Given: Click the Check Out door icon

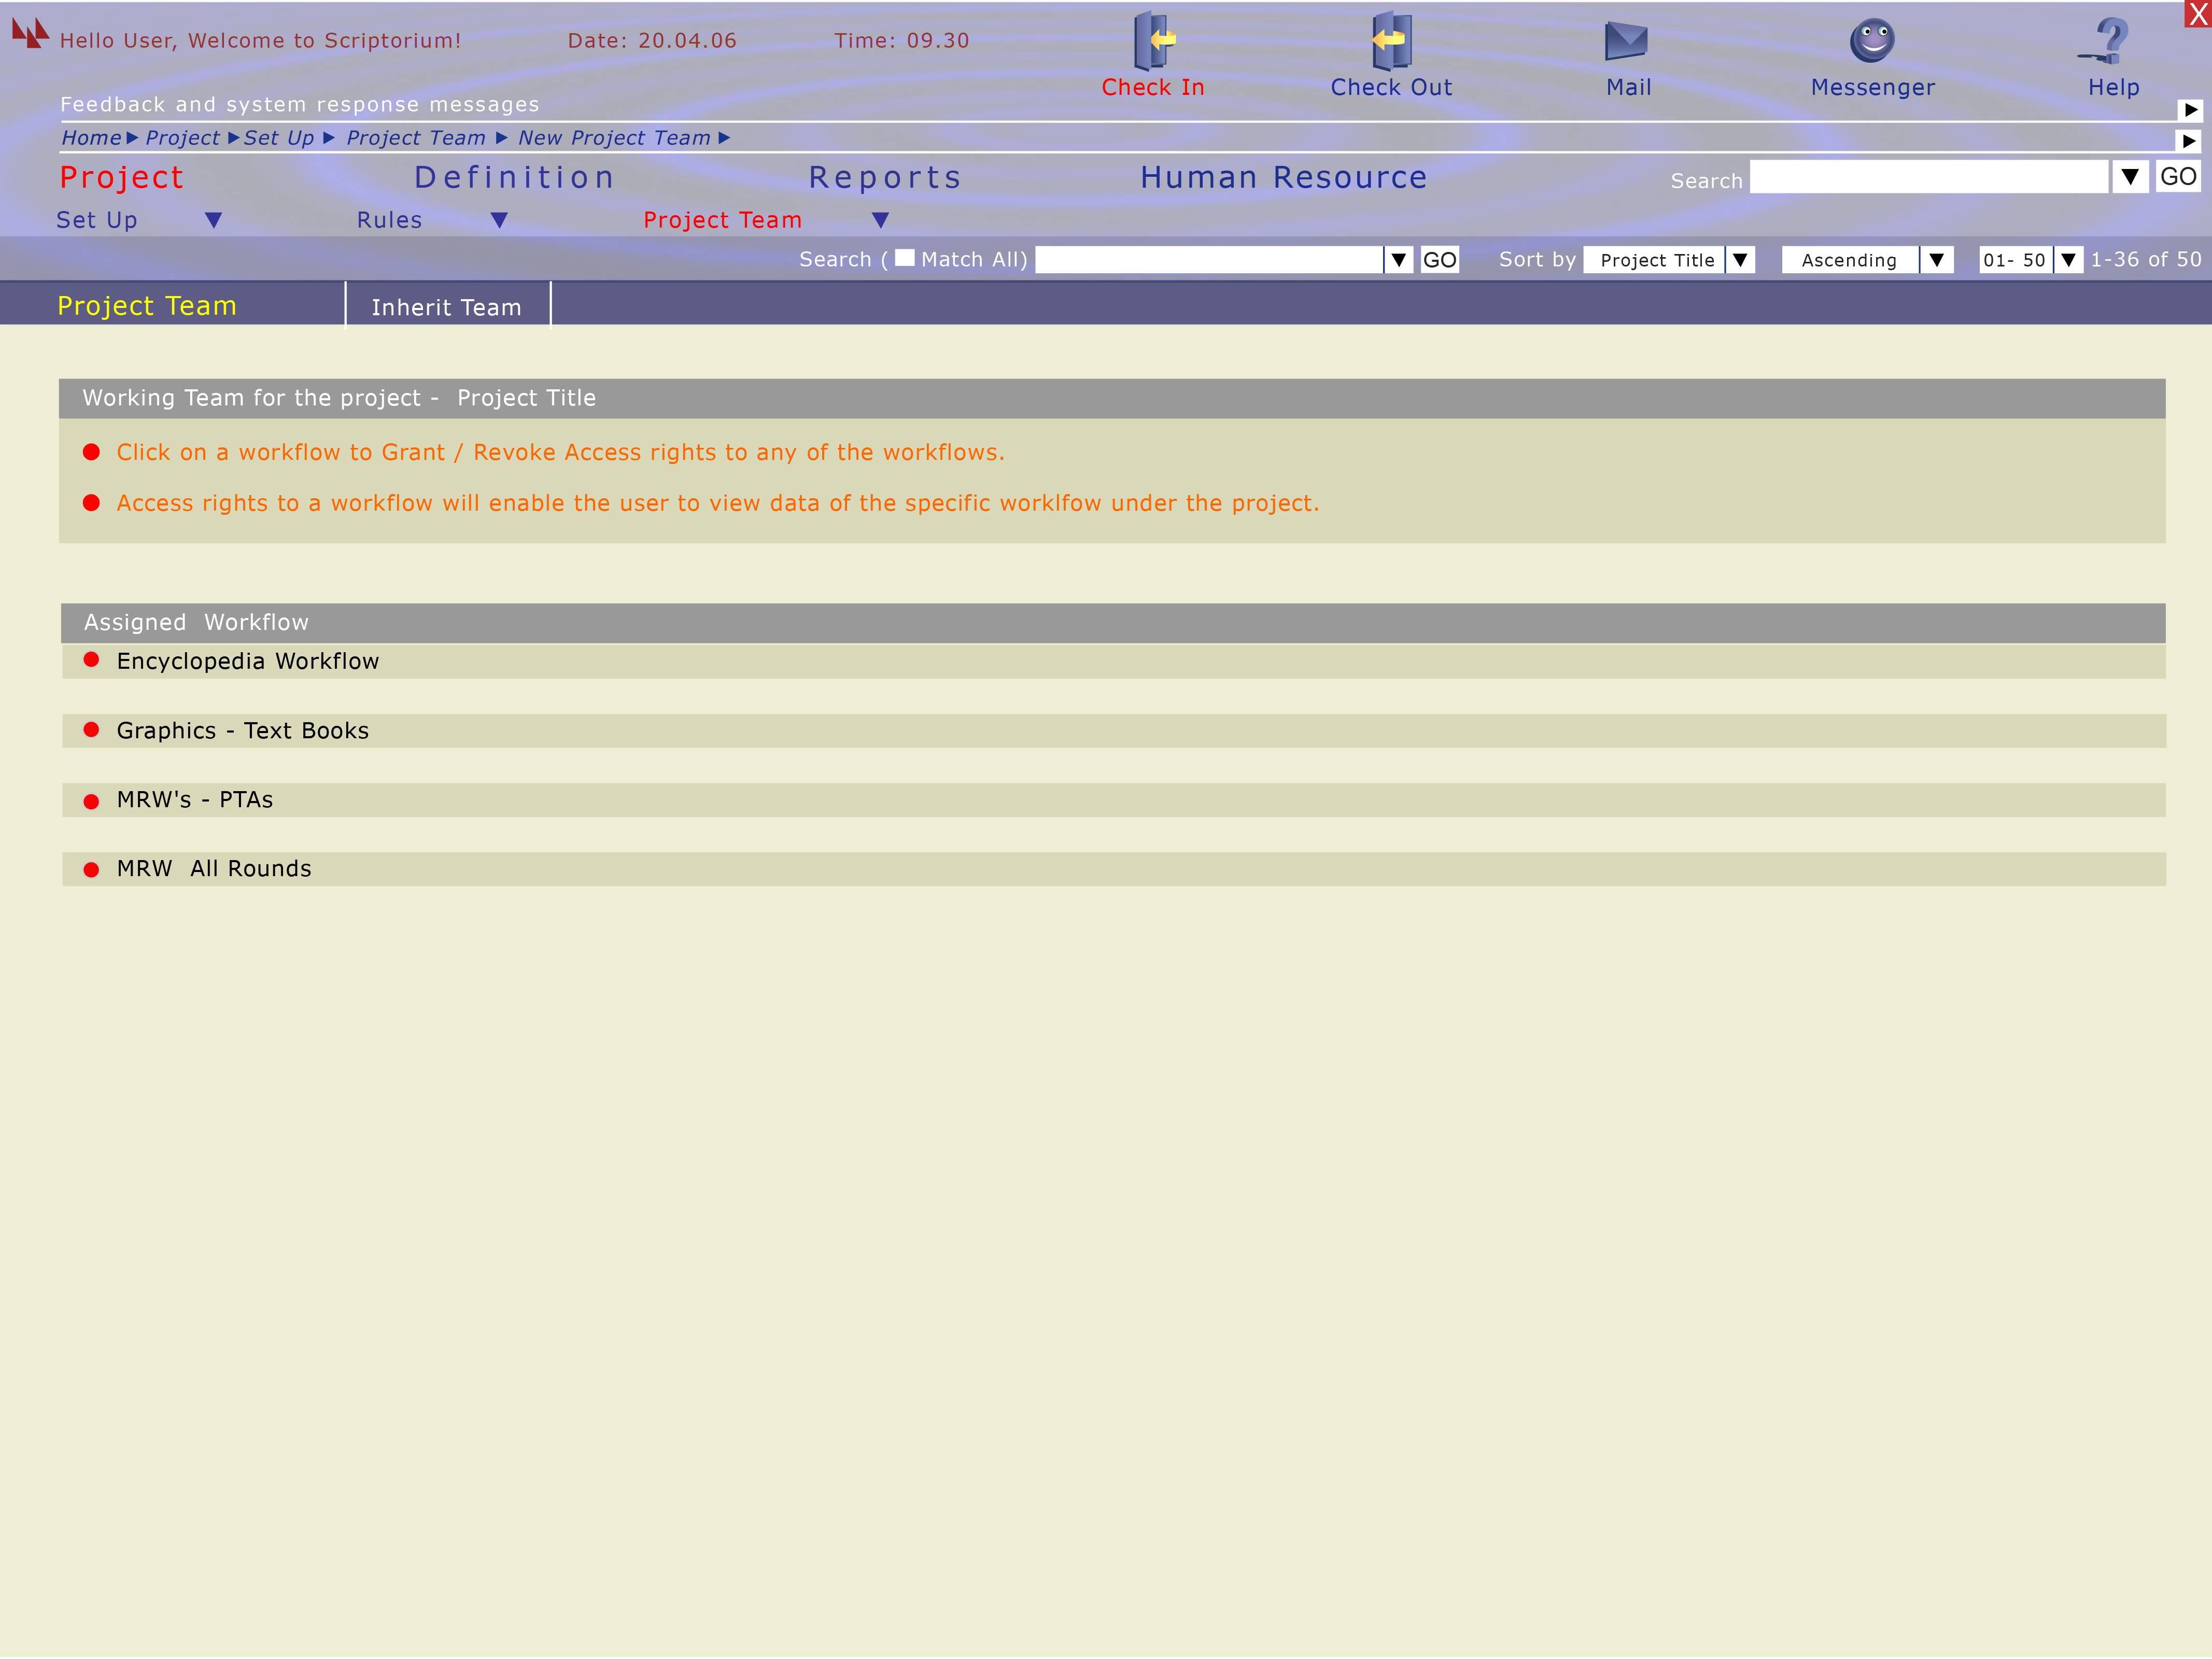Looking at the screenshot, I should 1391,41.
